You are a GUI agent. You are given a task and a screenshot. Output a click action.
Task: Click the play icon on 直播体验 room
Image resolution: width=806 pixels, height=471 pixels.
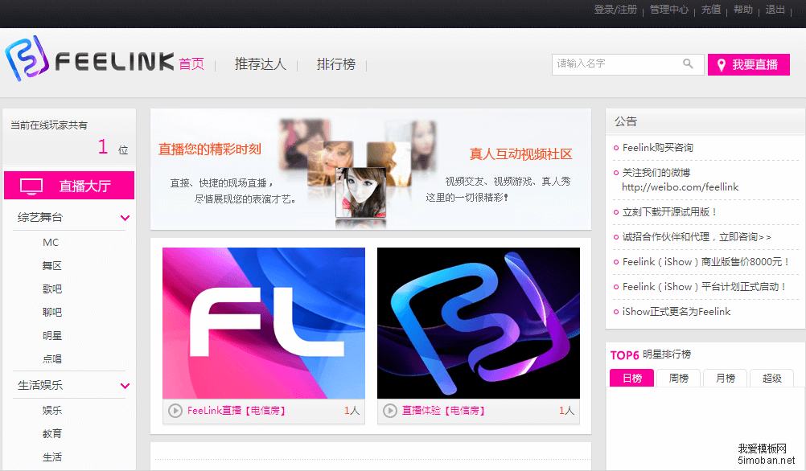pyautogui.click(x=389, y=410)
